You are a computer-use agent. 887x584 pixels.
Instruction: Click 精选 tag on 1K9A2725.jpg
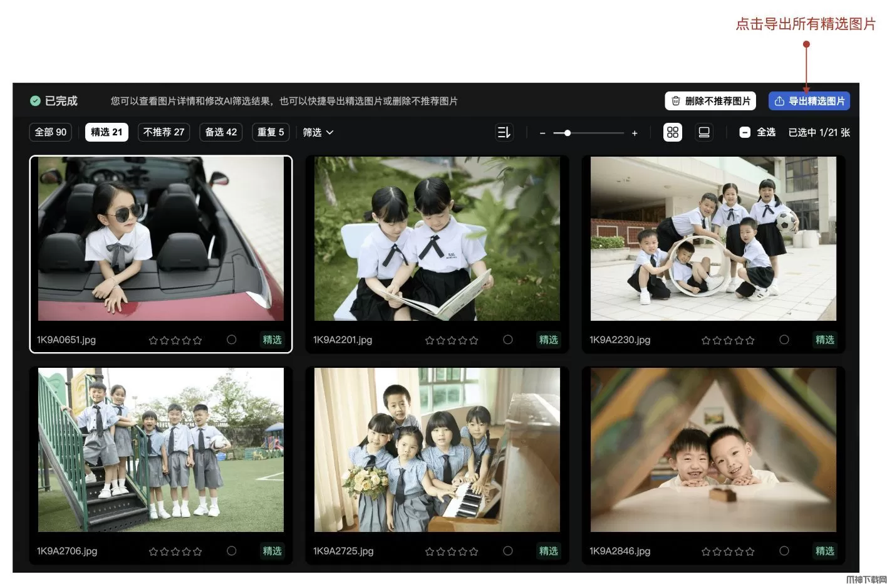(x=549, y=551)
